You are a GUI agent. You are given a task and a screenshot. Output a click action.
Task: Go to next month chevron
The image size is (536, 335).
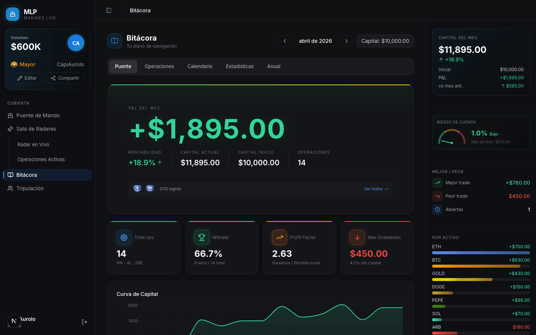(347, 41)
